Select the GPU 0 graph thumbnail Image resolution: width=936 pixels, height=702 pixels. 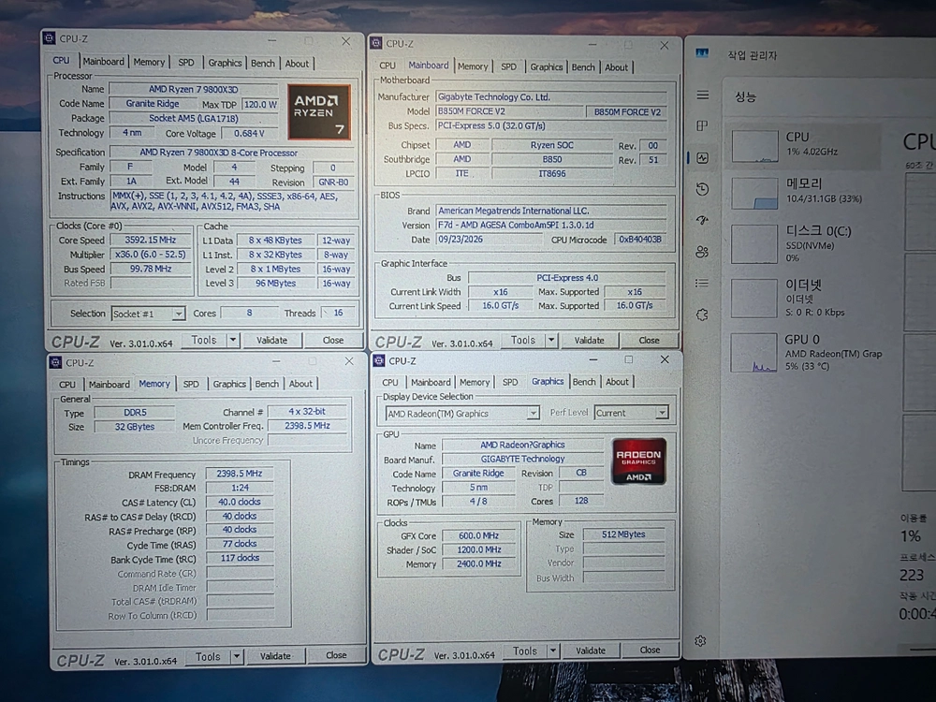click(x=753, y=353)
